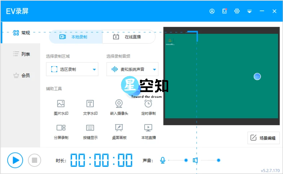Image resolution: width=283 pixels, height=174 pixels.
Task: Open the 本地直播 tool
Action: point(149,132)
